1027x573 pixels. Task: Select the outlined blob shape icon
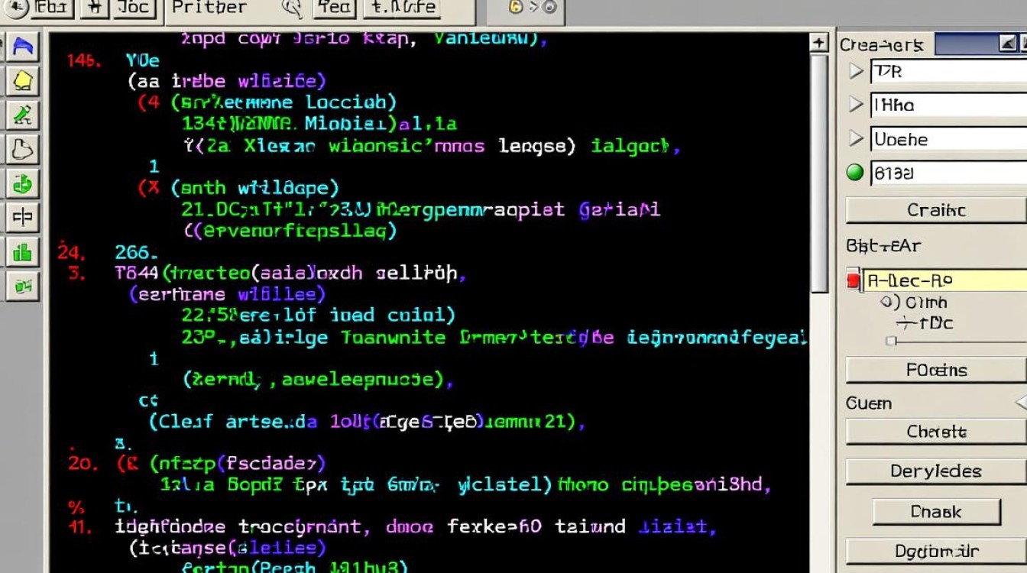22,148
